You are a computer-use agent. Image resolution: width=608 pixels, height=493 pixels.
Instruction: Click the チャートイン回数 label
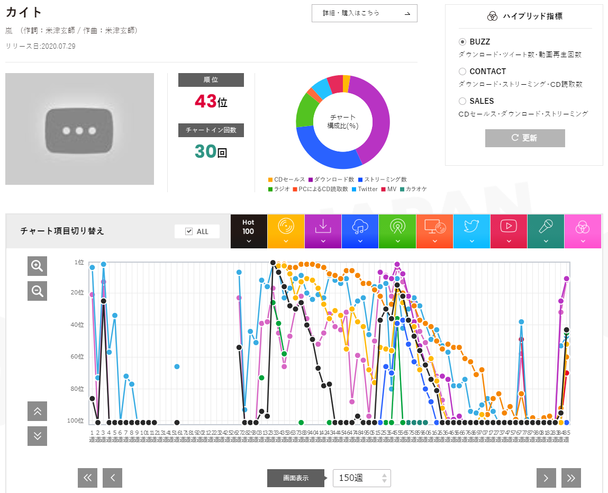[211, 130]
